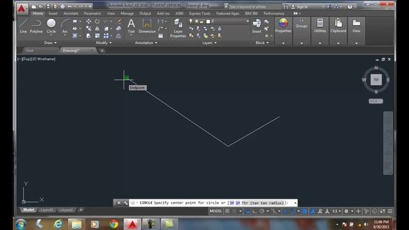Screen dimensions: 409x230
Task: Expand the Properties panel flyout
Action: tap(283, 43)
